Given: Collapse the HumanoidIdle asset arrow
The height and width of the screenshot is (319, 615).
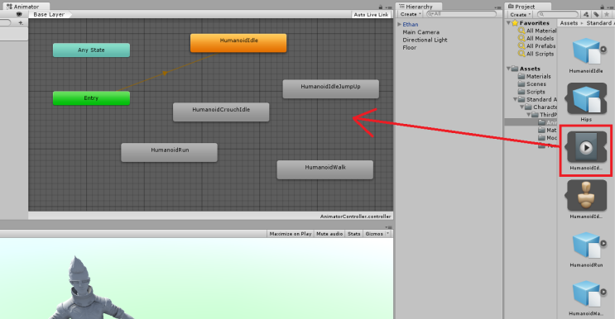Looking at the screenshot, I should 603,50.
